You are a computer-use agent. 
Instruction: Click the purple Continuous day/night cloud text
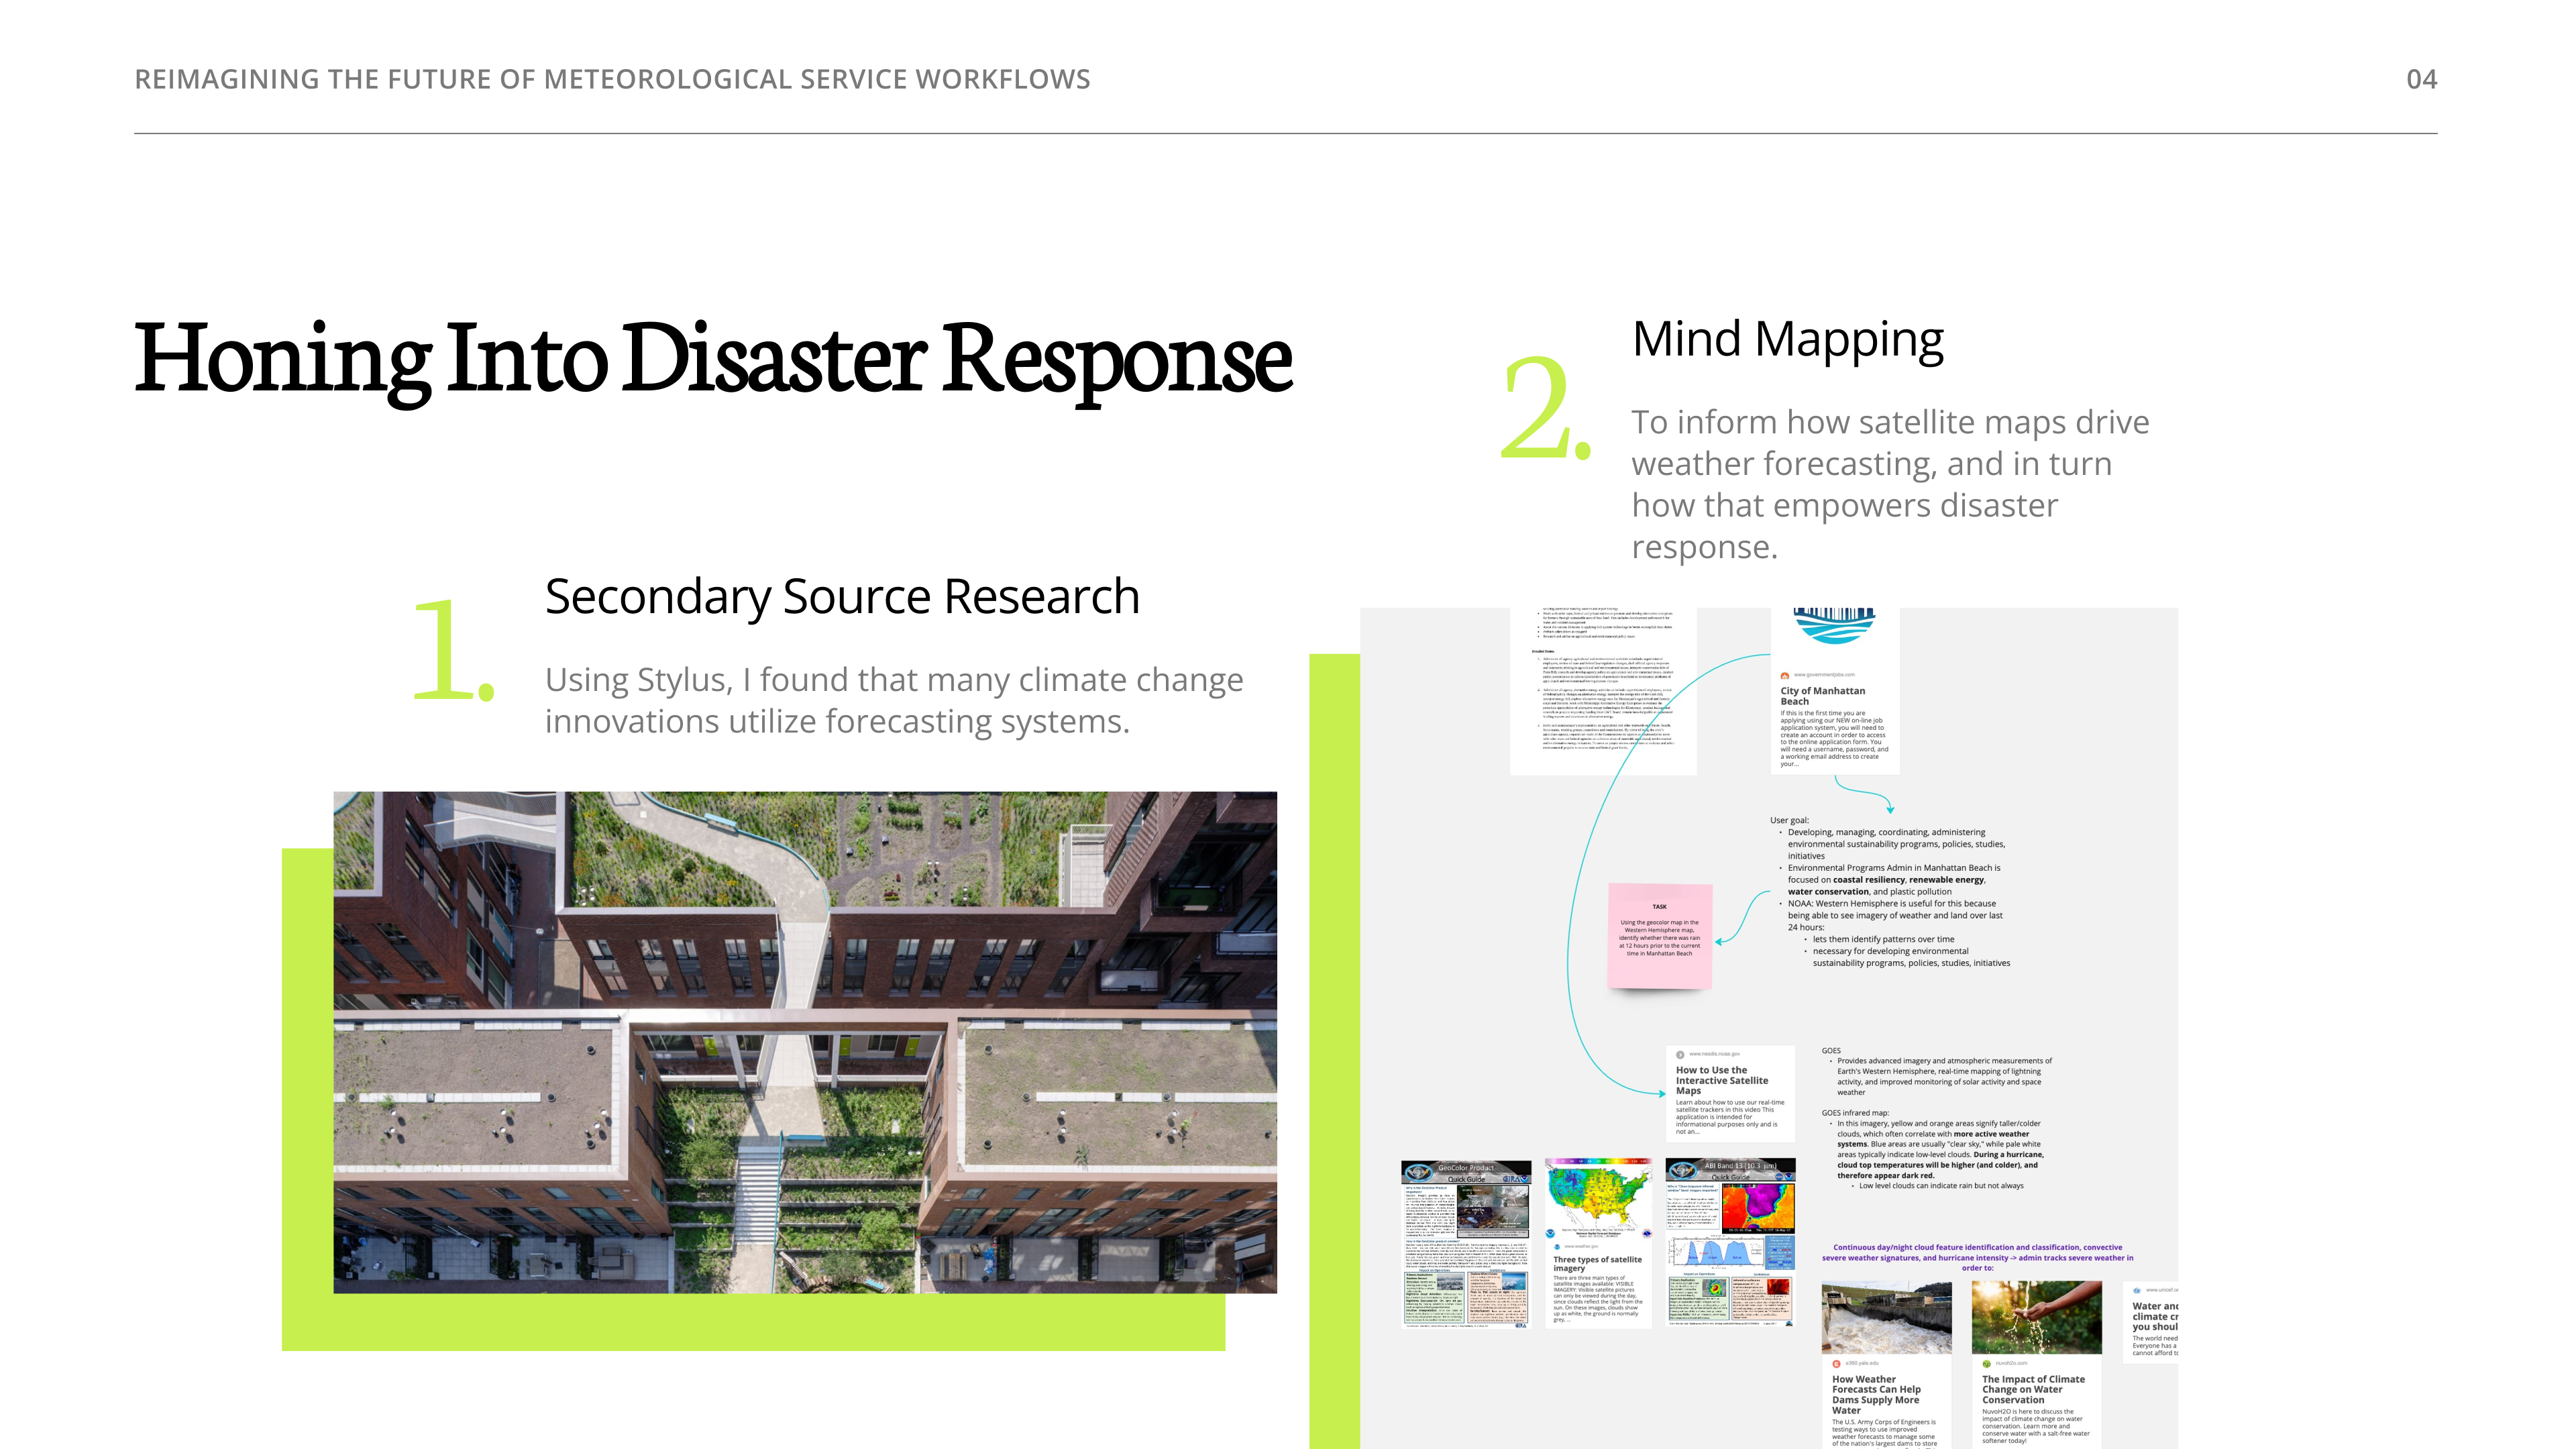point(1976,1257)
